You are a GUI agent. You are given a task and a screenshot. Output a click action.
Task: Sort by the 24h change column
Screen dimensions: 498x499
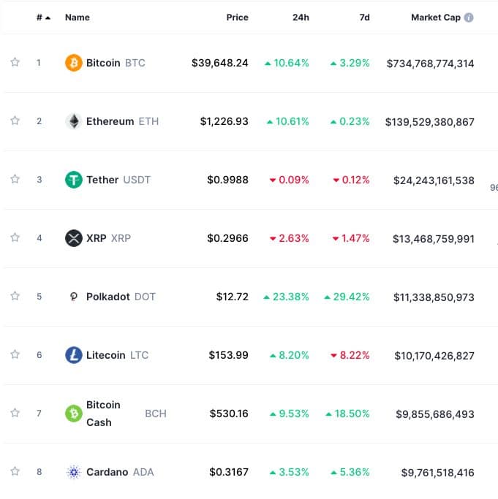pos(301,18)
